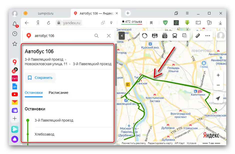Collapse the side panel with the arrow button
Screen dimensions: 235x154
point(121,36)
